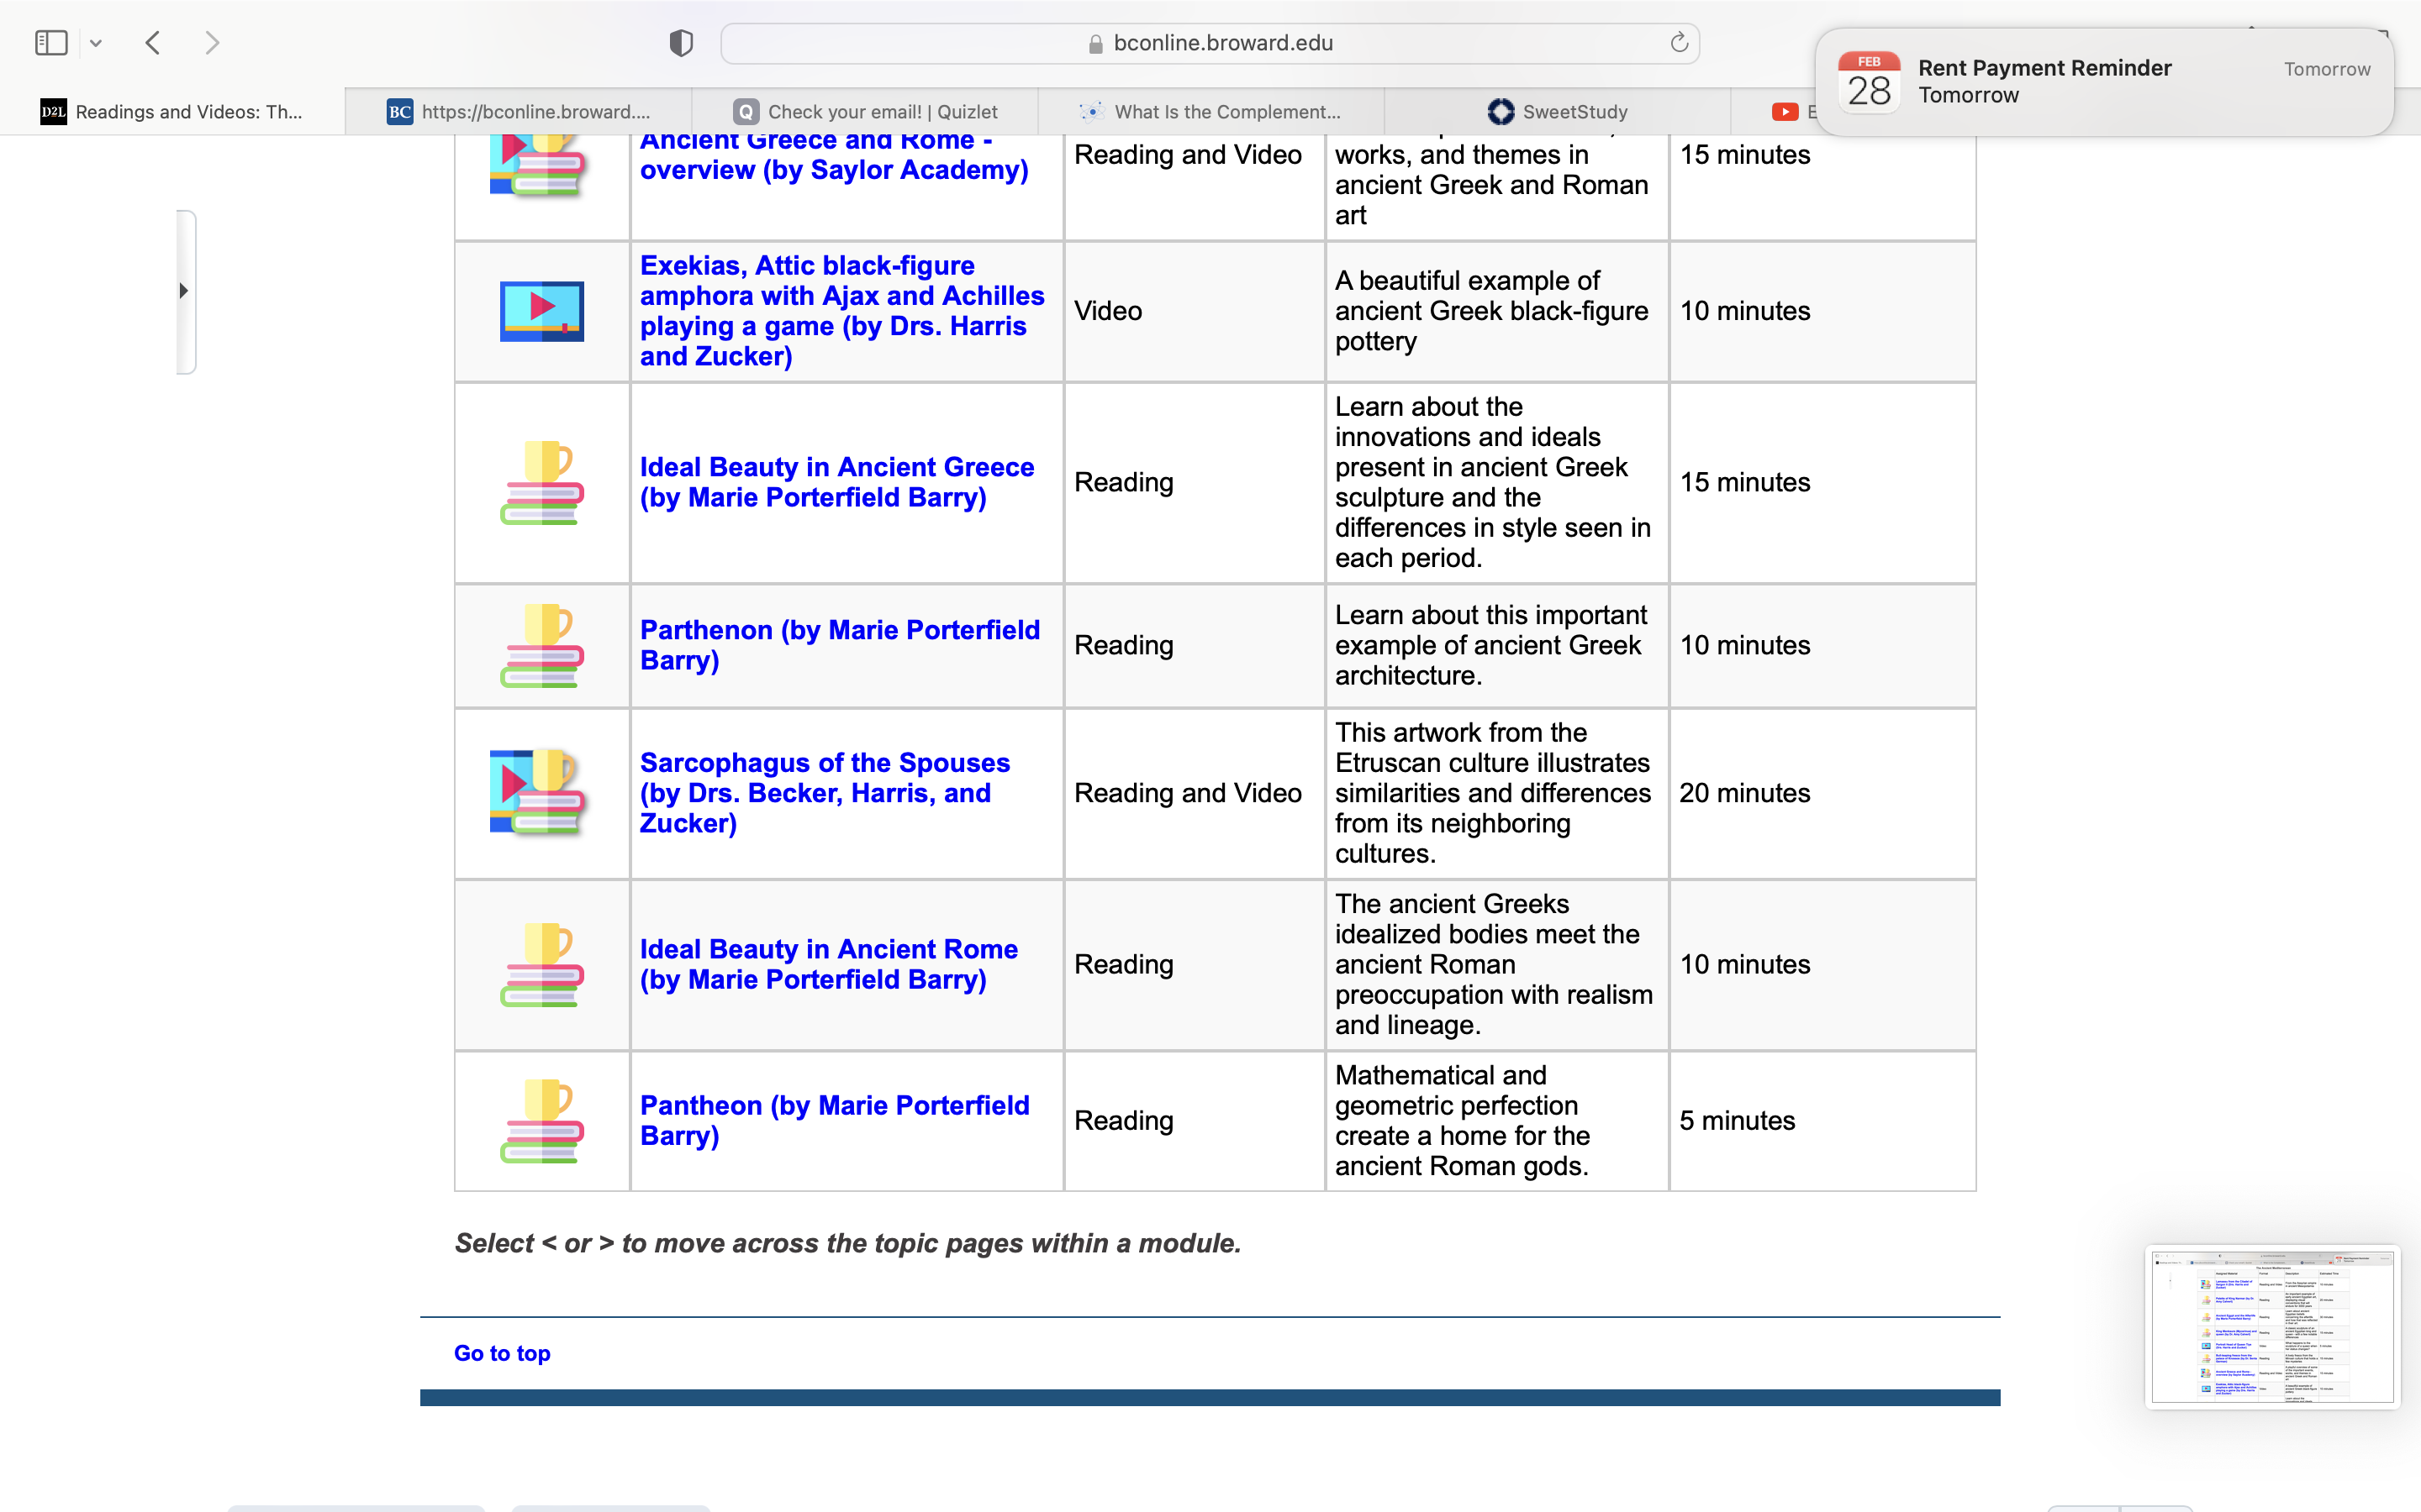Reload the bconline.broward.edu page
2421x1512 pixels.
[1679, 43]
